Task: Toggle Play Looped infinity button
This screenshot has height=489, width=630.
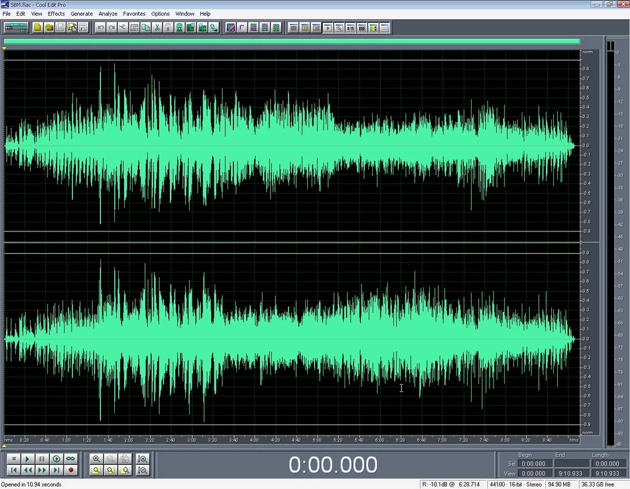Action: click(x=70, y=459)
